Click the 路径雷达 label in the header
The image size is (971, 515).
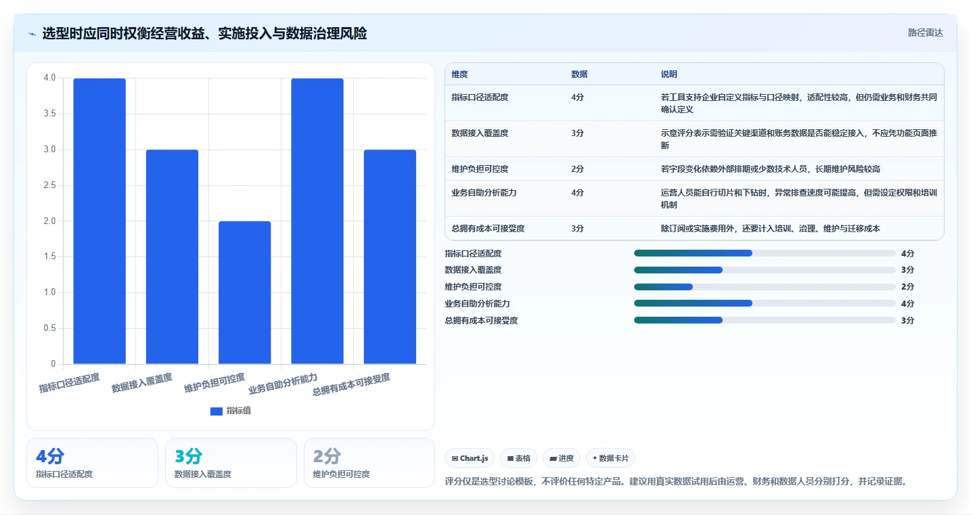[925, 32]
